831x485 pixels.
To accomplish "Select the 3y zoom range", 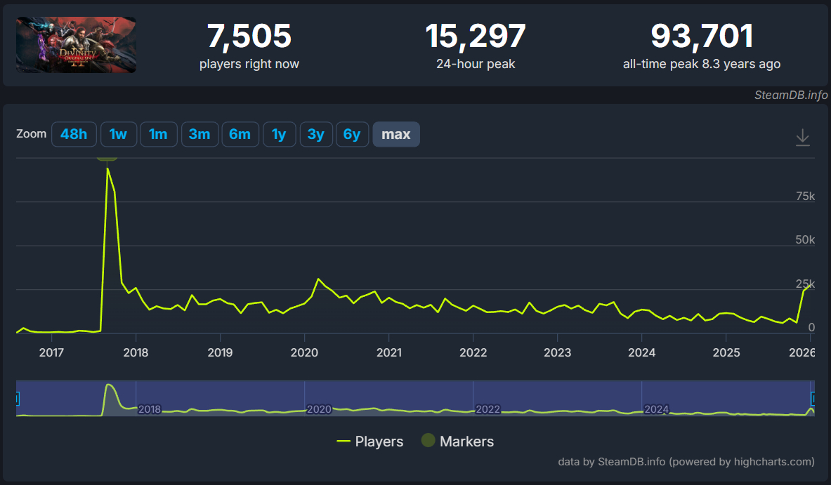I will [x=316, y=134].
